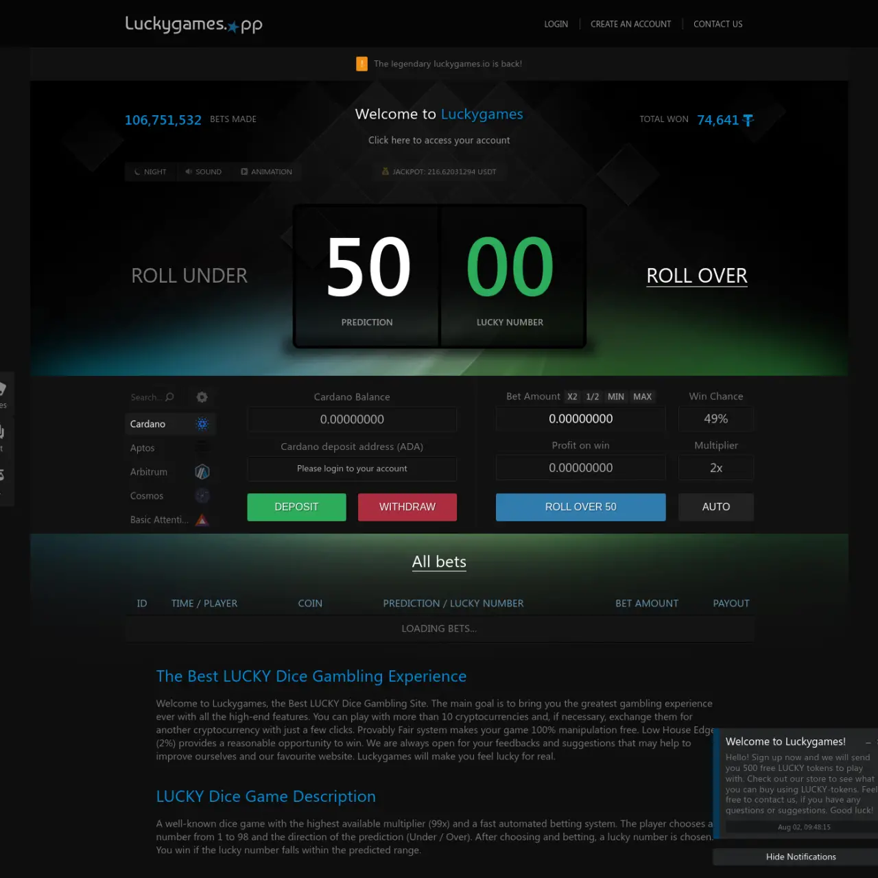Viewport: 878px width, 878px height.
Task: Click the 74,641 total won value
Action: (718, 120)
